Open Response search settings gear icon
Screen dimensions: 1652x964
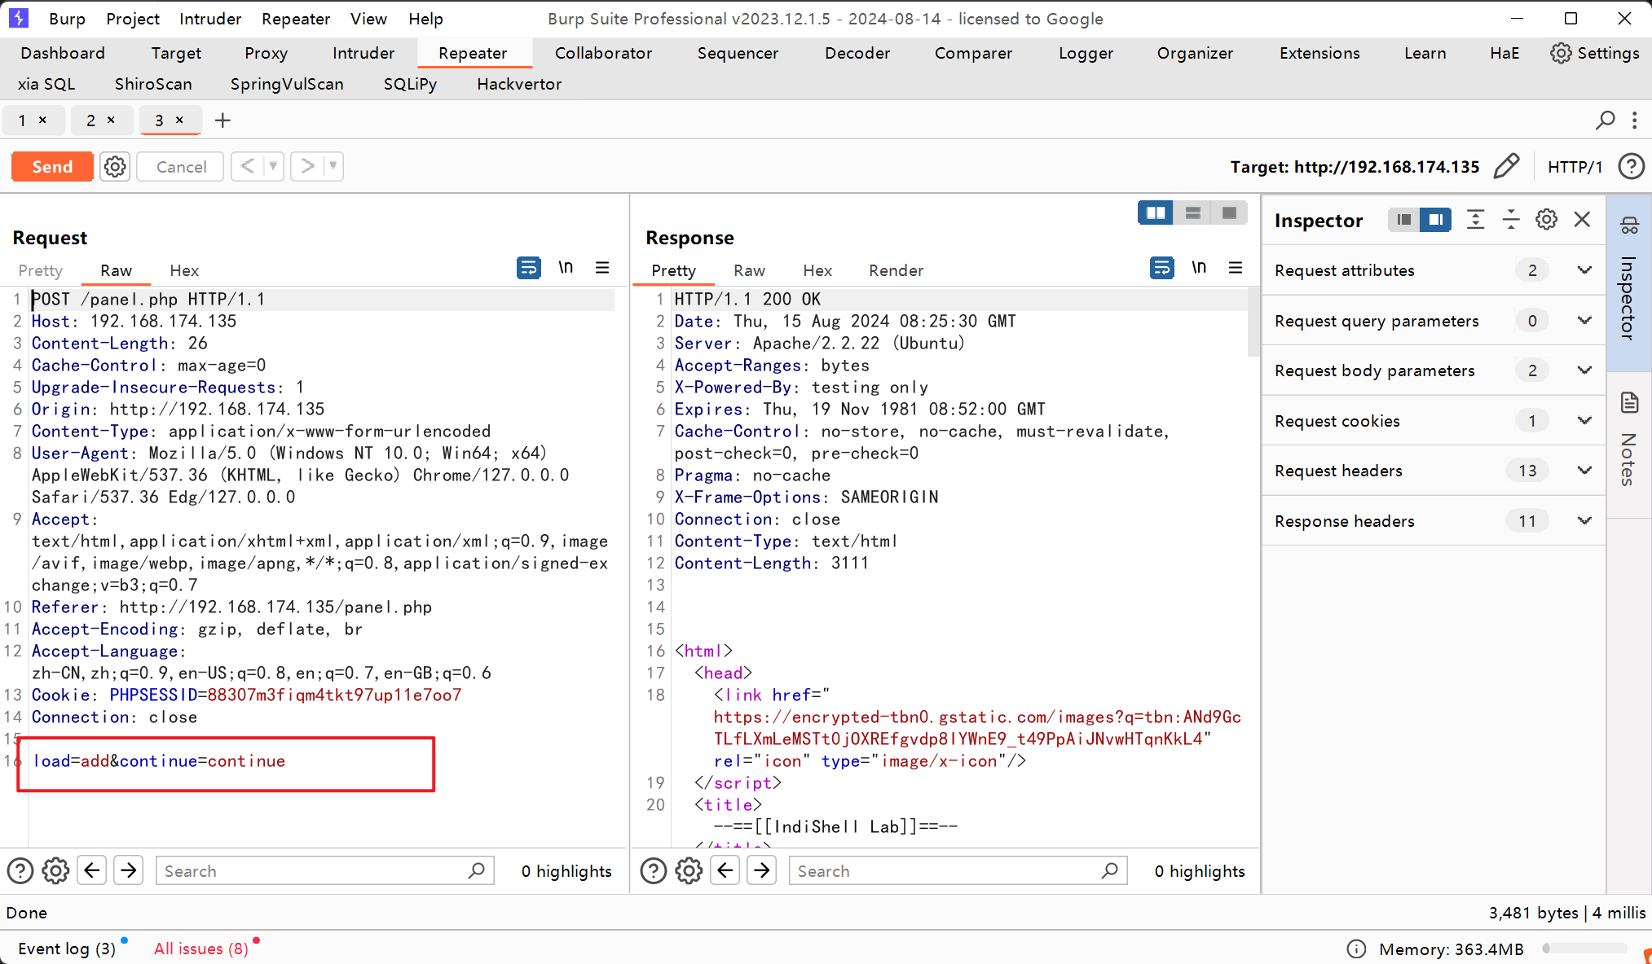pyautogui.click(x=689, y=871)
